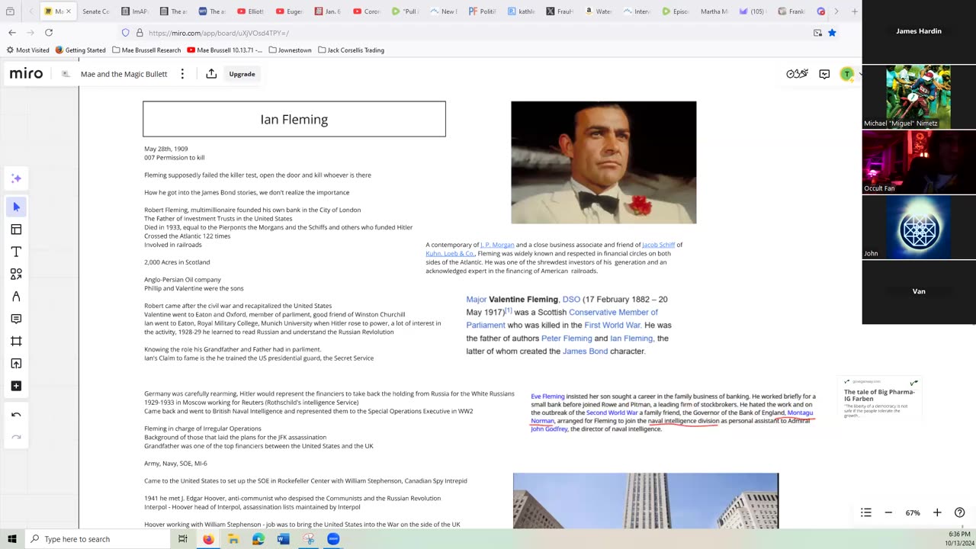Screen dimensions: 976x549
Task: Open the user avatar menu
Action: (x=846, y=74)
